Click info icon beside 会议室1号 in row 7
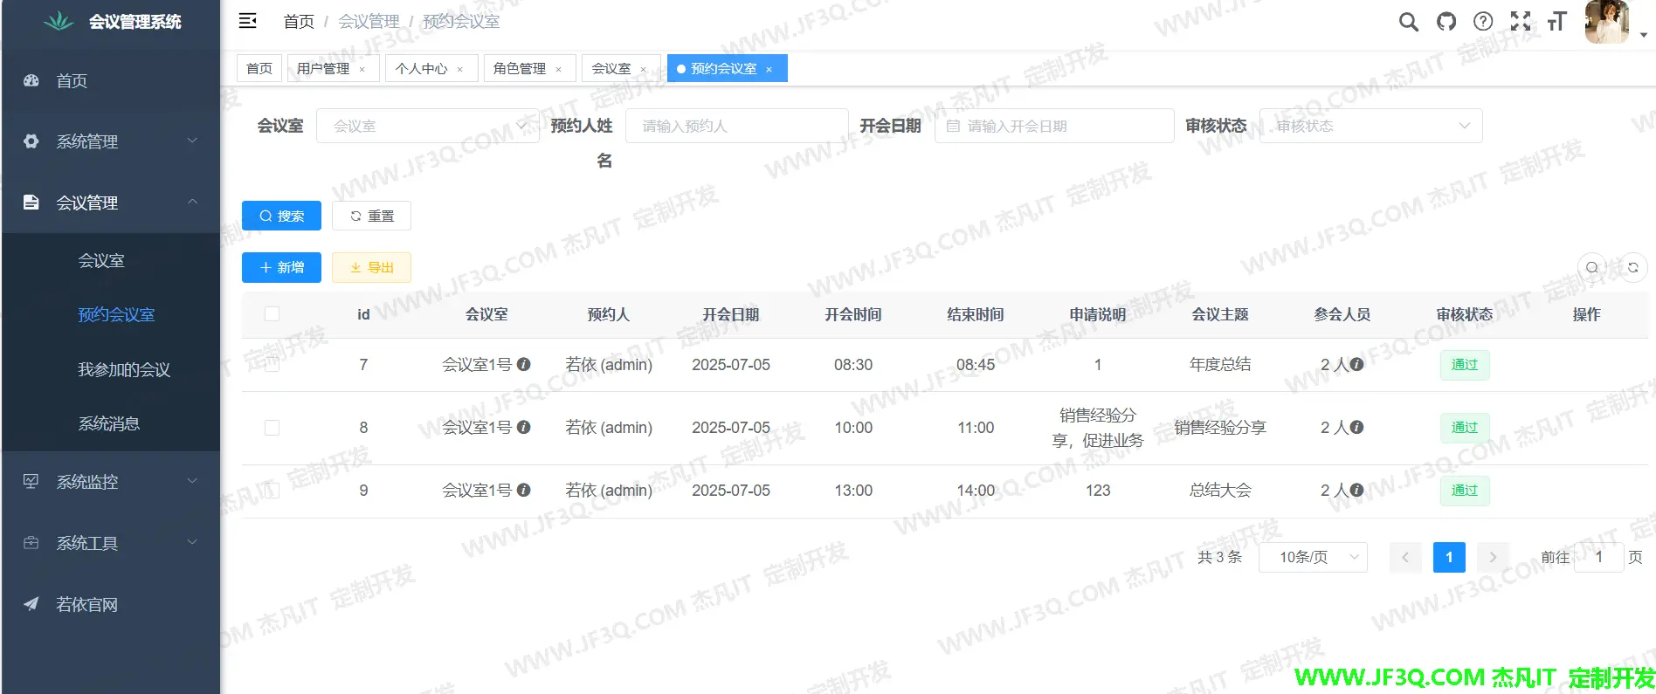The height and width of the screenshot is (694, 1656). [524, 365]
